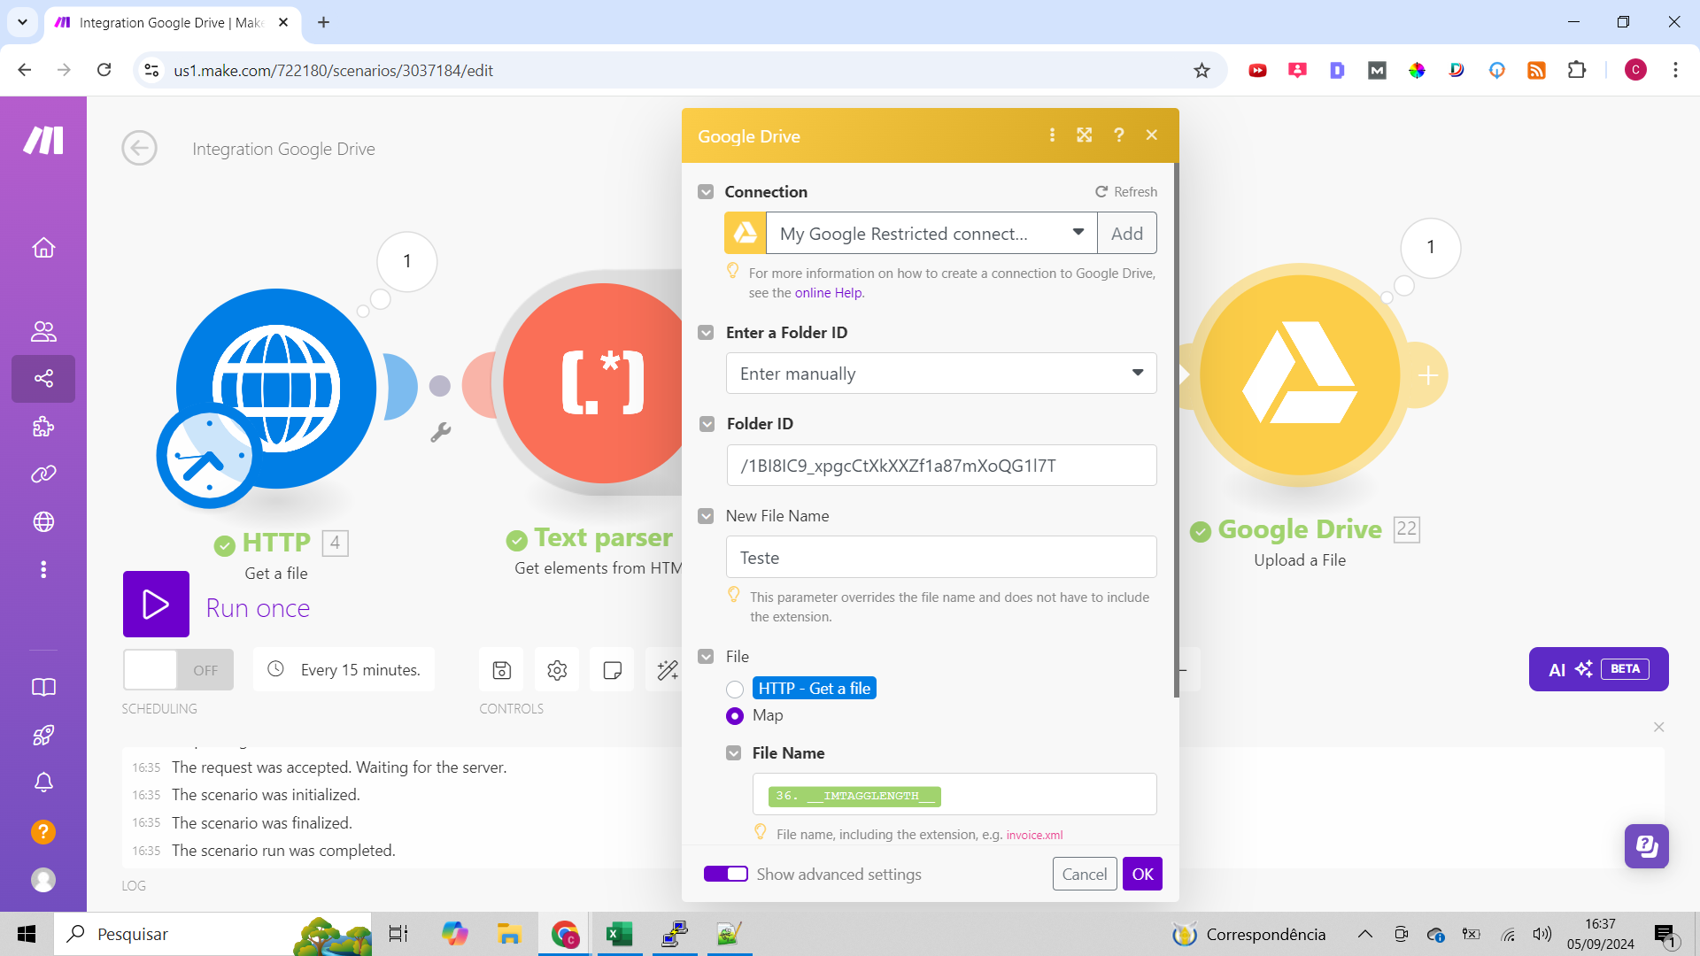Follow the online Help link
1700x956 pixels.
tap(828, 293)
